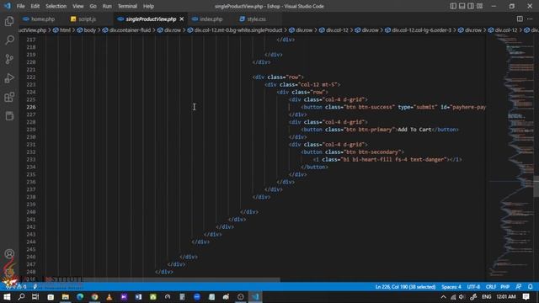Open the Run and Debug view
539x303 pixels.
click(9, 78)
